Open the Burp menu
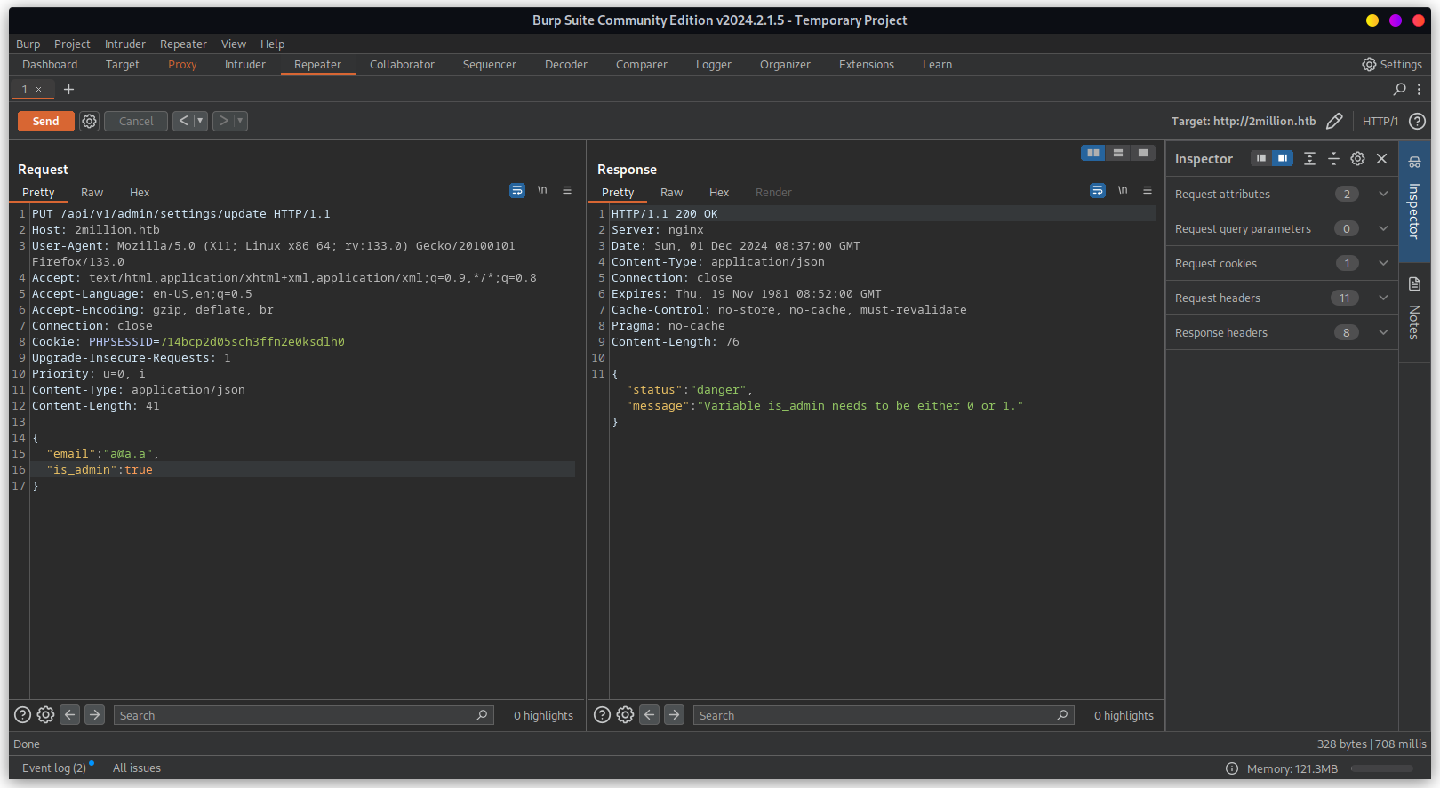Image resolution: width=1440 pixels, height=788 pixels. click(x=28, y=44)
